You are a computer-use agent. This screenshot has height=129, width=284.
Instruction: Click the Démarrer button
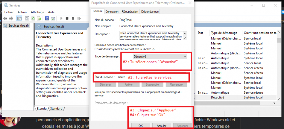105,84
